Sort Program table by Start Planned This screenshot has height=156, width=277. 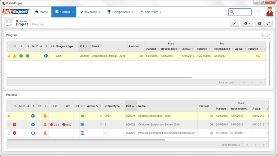pyautogui.click(x=152, y=49)
